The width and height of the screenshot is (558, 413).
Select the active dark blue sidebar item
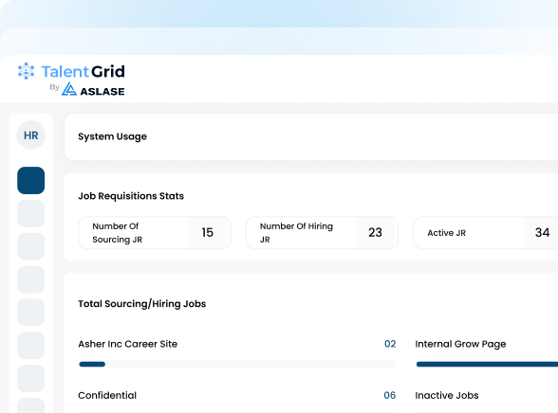(x=31, y=180)
